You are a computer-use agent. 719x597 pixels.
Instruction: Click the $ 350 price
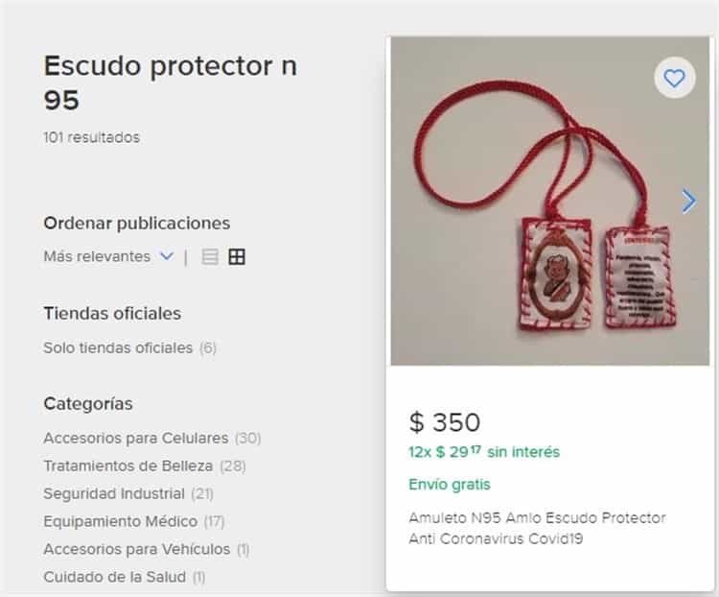point(444,421)
